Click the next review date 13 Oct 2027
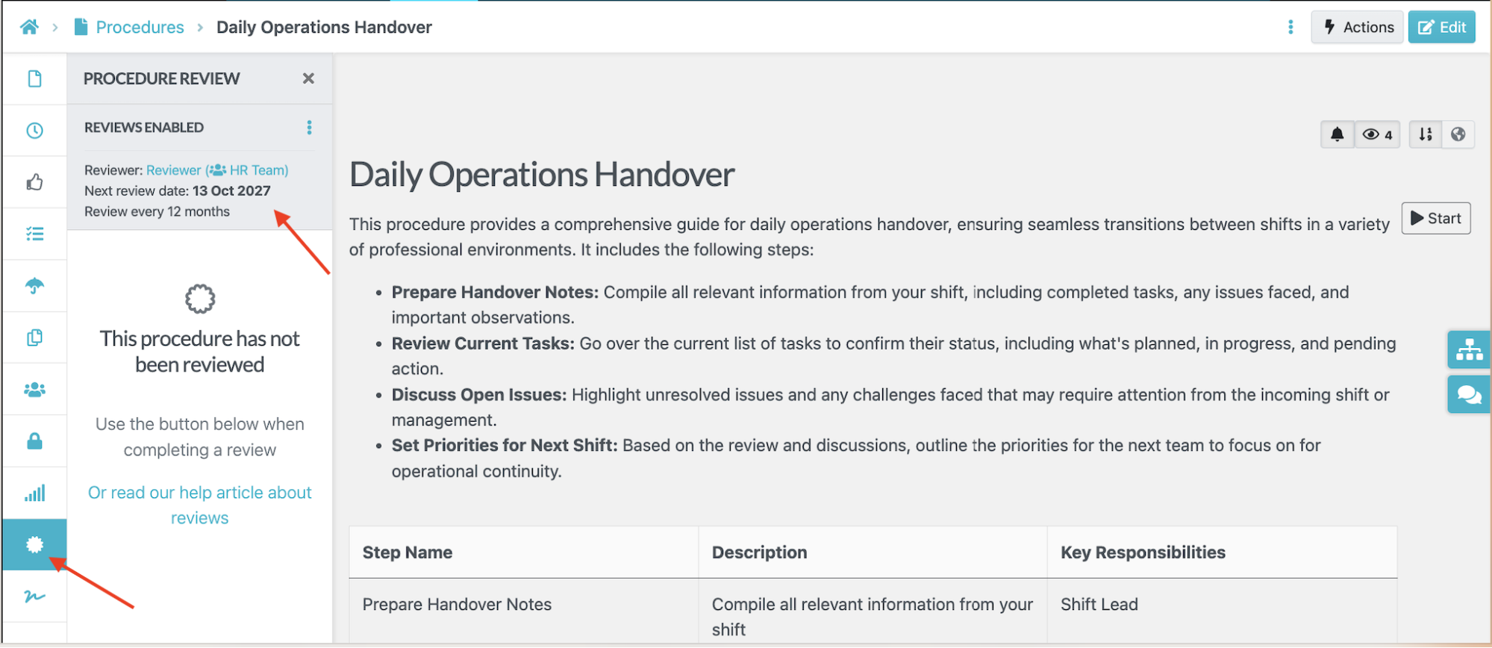The height and width of the screenshot is (648, 1492). pyautogui.click(x=231, y=191)
